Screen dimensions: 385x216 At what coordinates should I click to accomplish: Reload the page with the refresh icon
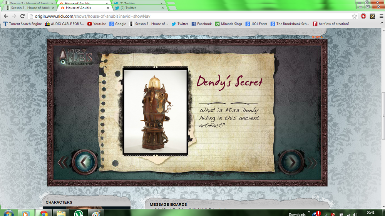point(22,16)
